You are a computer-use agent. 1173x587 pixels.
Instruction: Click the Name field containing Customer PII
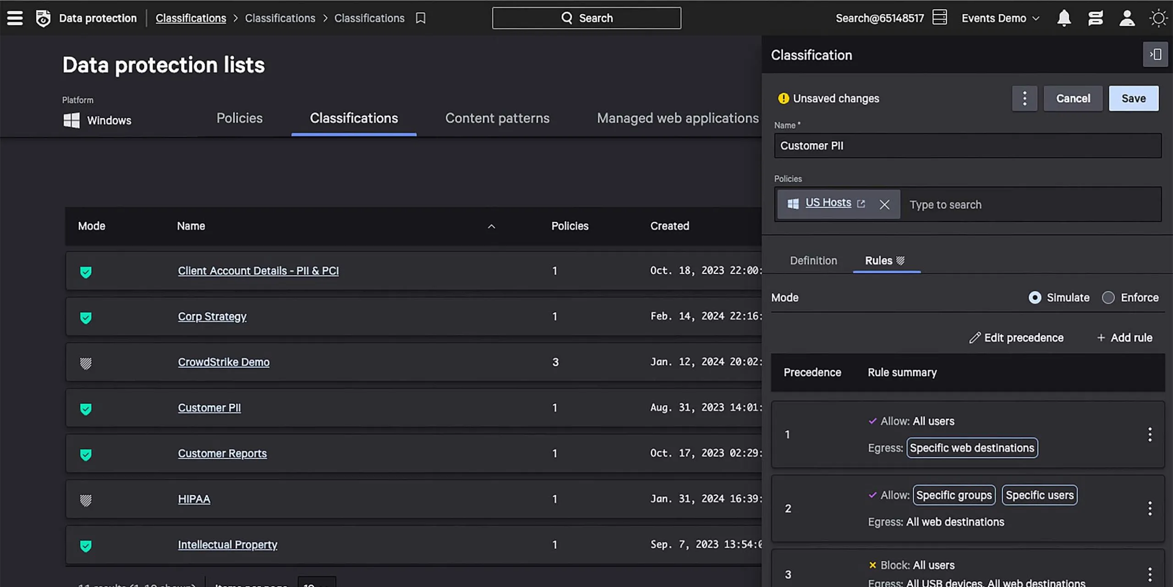(x=968, y=146)
